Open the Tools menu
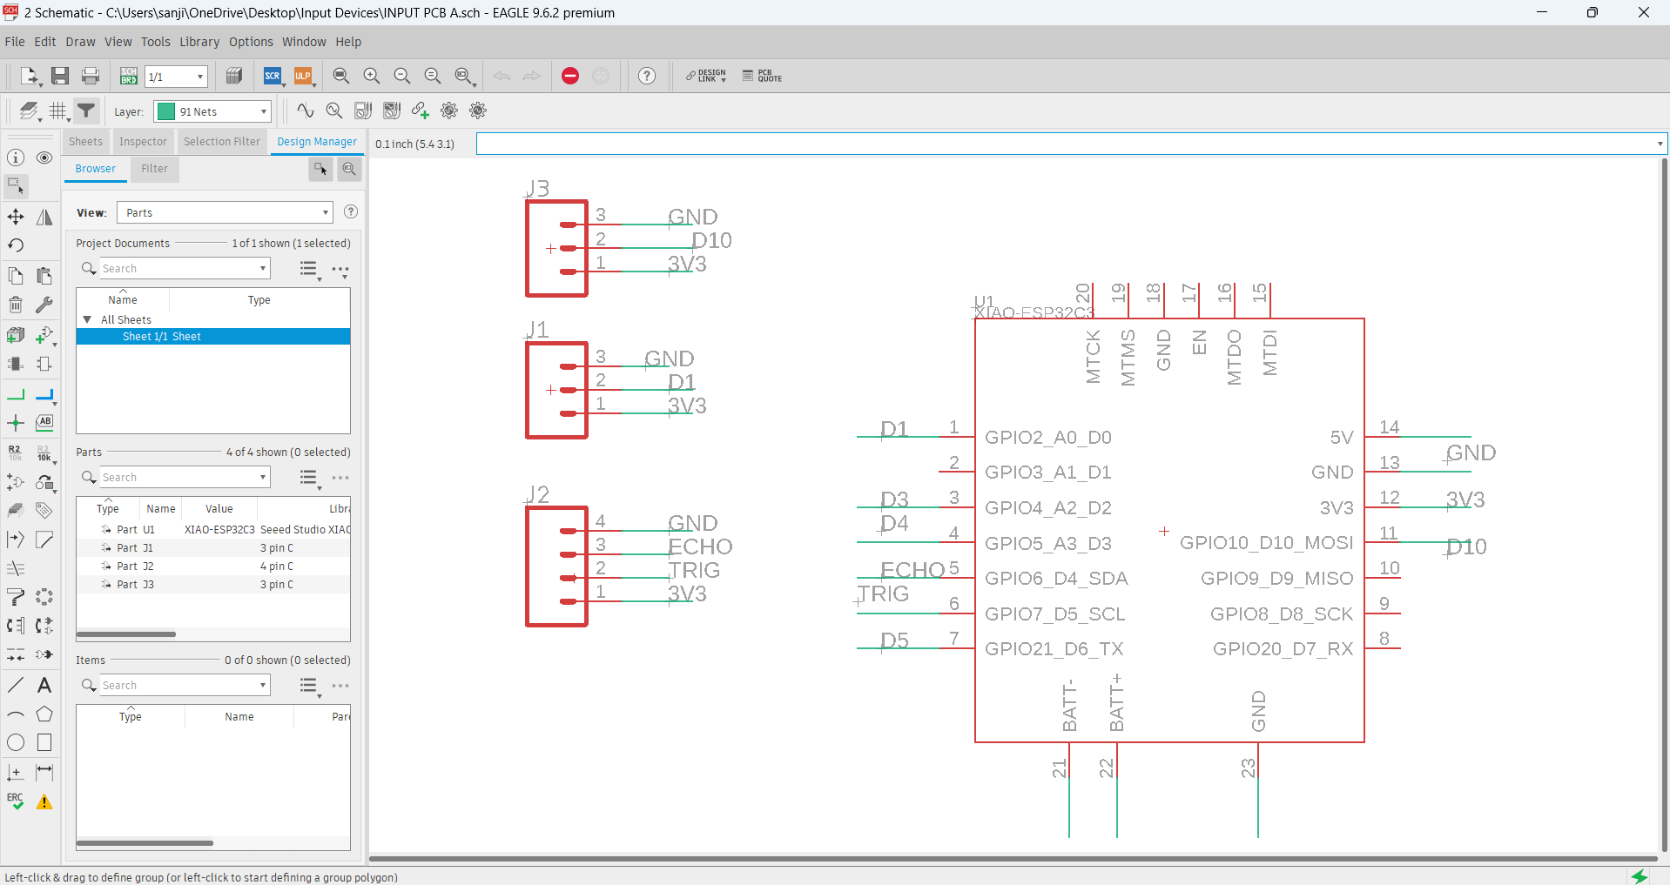This screenshot has height=885, width=1670. click(156, 42)
